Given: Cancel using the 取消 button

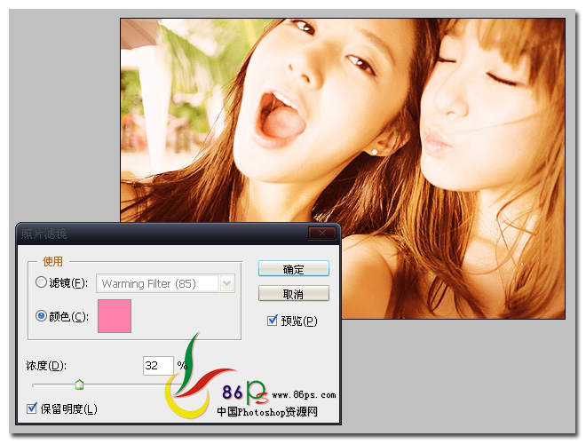Looking at the screenshot, I should [293, 294].
